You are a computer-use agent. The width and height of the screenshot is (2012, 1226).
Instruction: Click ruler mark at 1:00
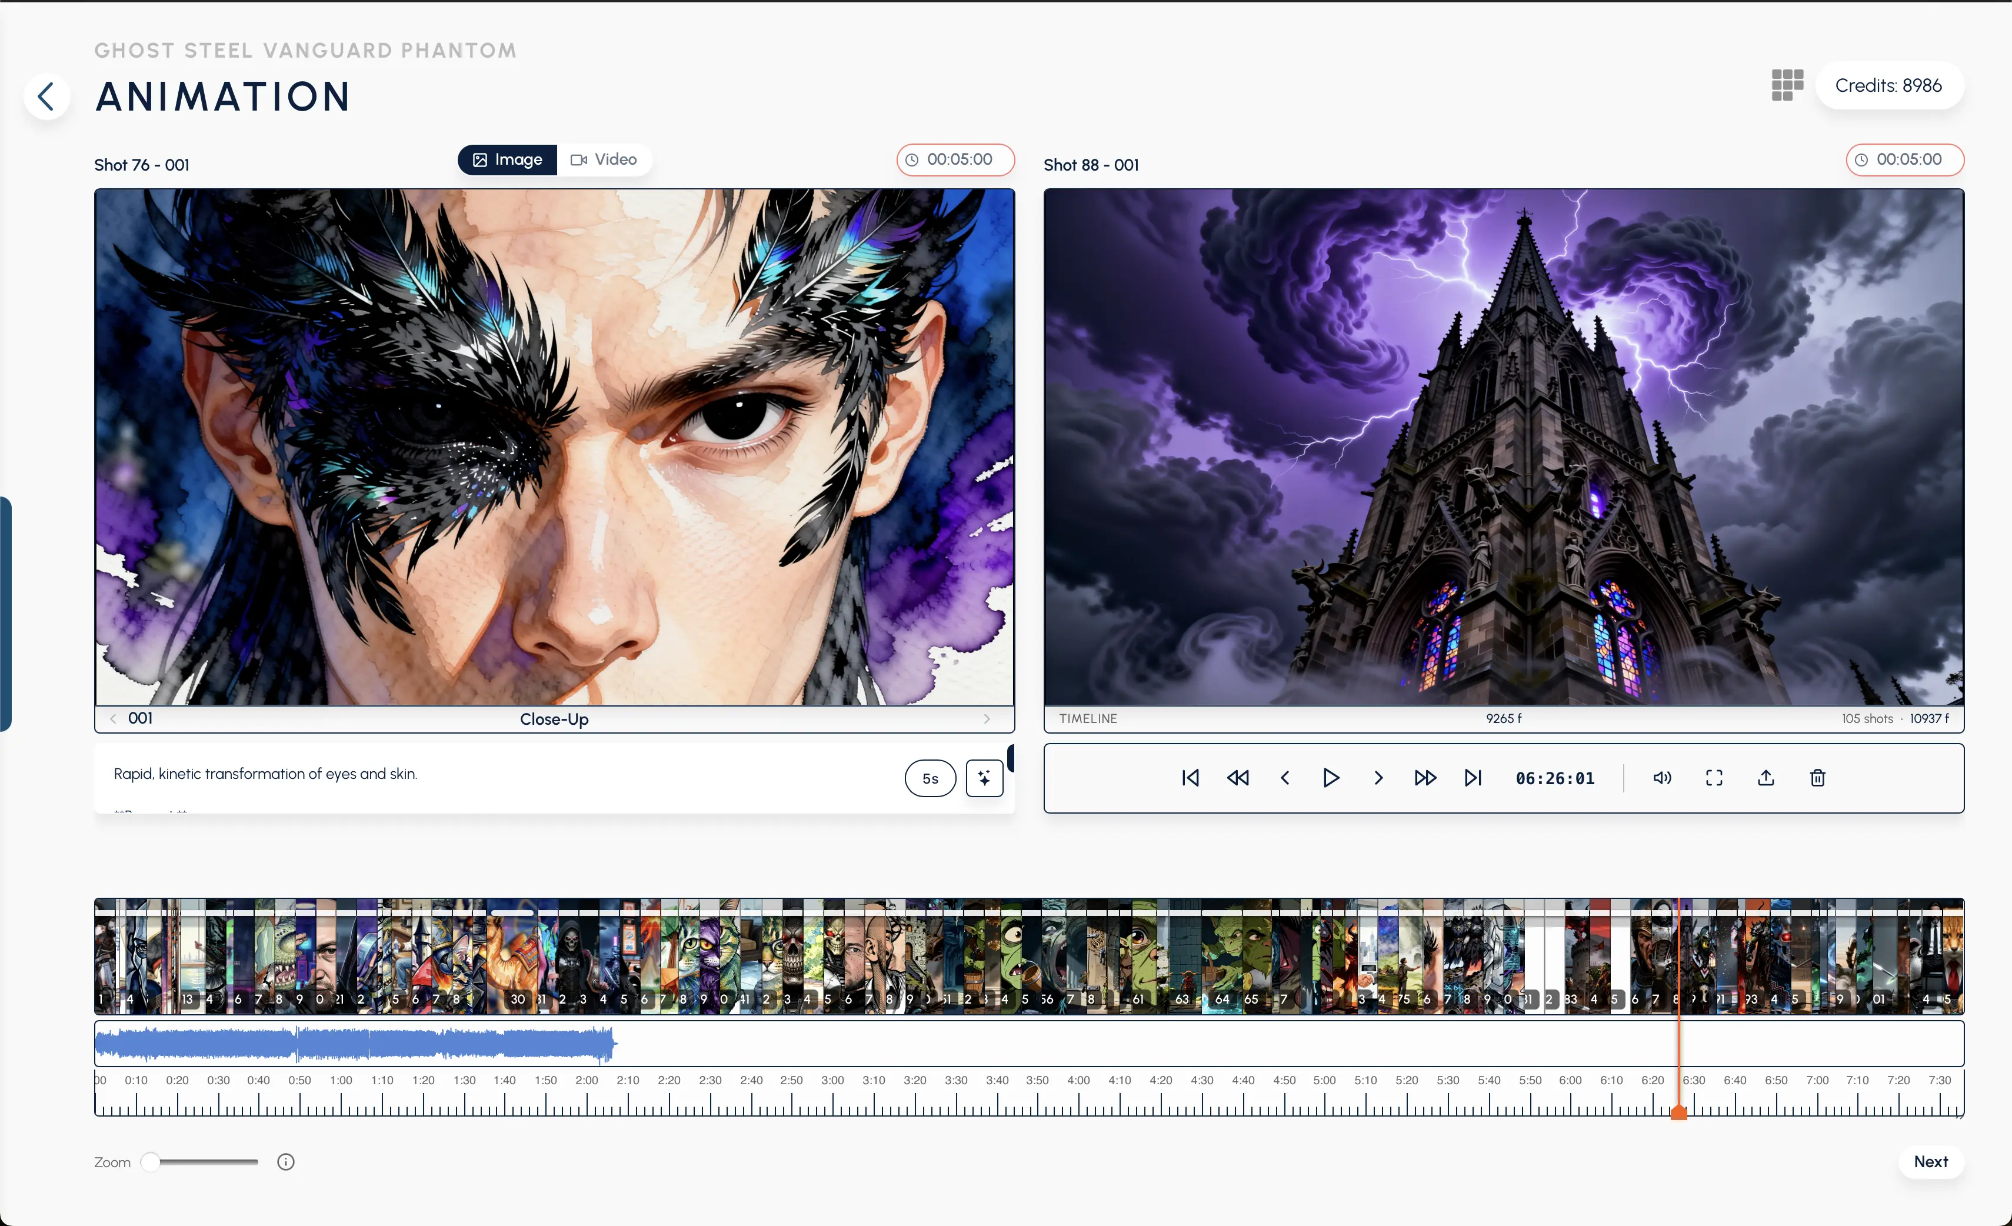point(341,1080)
